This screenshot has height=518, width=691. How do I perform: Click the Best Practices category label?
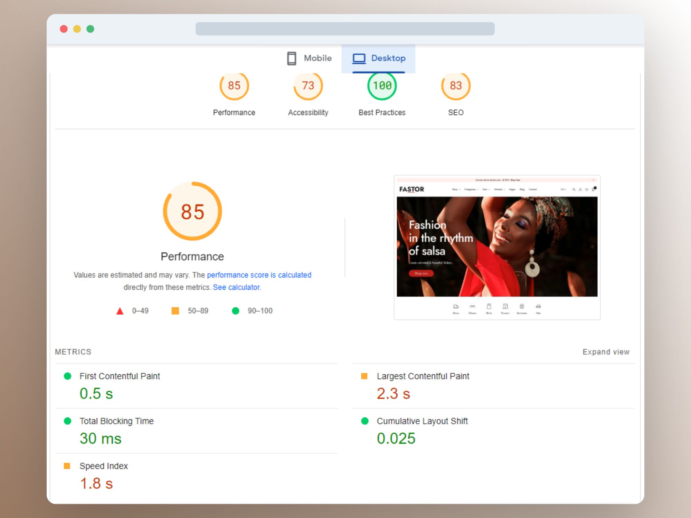pyautogui.click(x=382, y=113)
